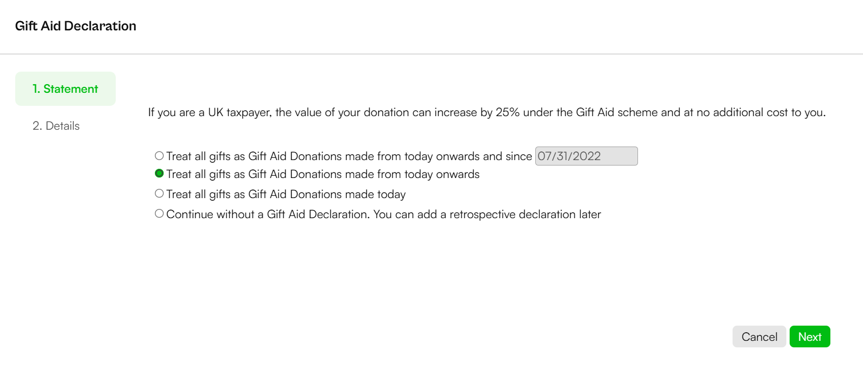This screenshot has width=863, height=381.
Task: Switch to the '2. Details' step
Action: click(56, 126)
